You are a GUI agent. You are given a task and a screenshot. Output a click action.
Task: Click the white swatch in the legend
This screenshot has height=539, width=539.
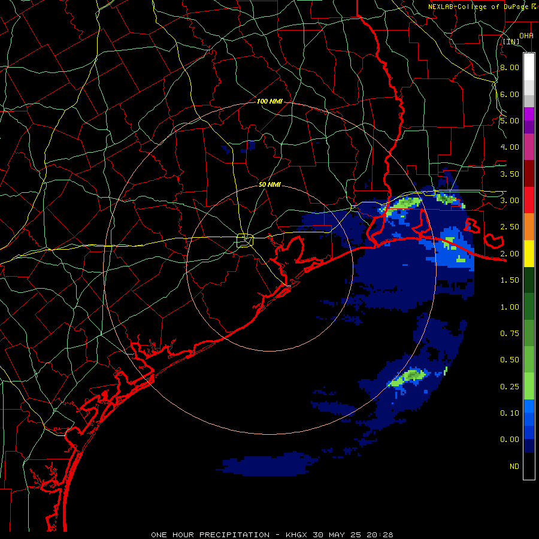[529, 67]
